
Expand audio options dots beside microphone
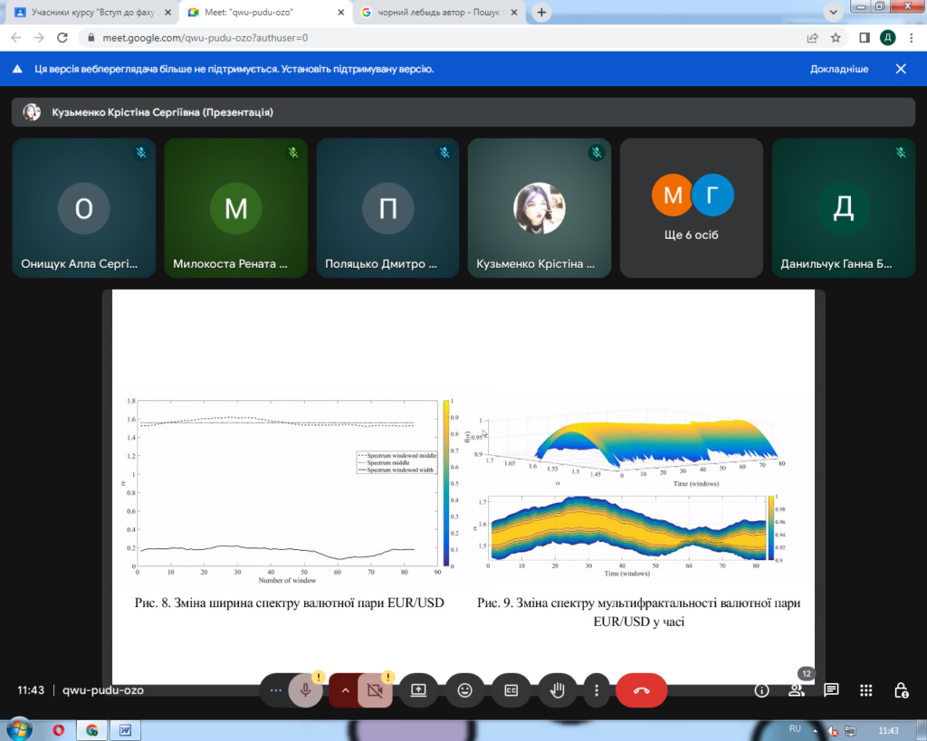[x=275, y=690]
